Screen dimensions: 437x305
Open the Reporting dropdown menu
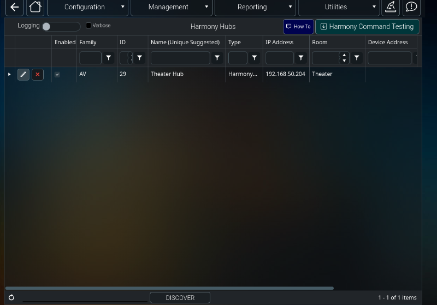255,7
